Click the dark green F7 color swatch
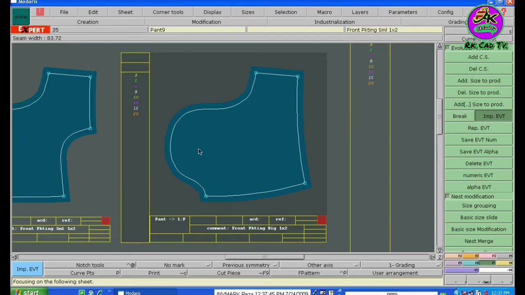 click(x=487, y=263)
